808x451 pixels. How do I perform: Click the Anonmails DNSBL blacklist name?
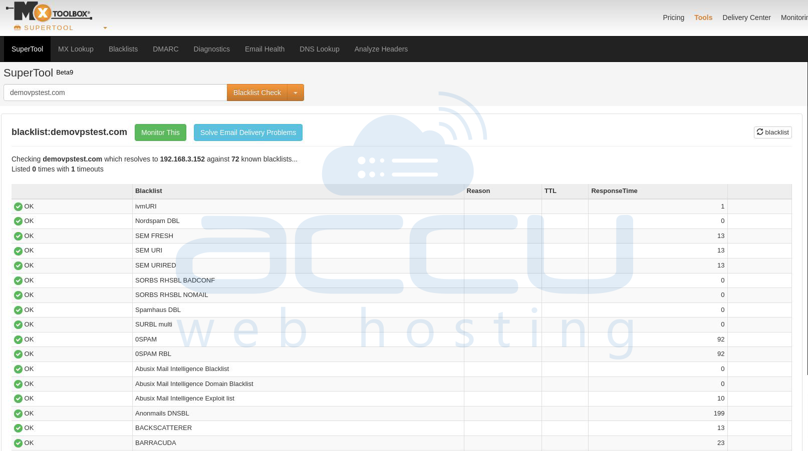point(162,413)
